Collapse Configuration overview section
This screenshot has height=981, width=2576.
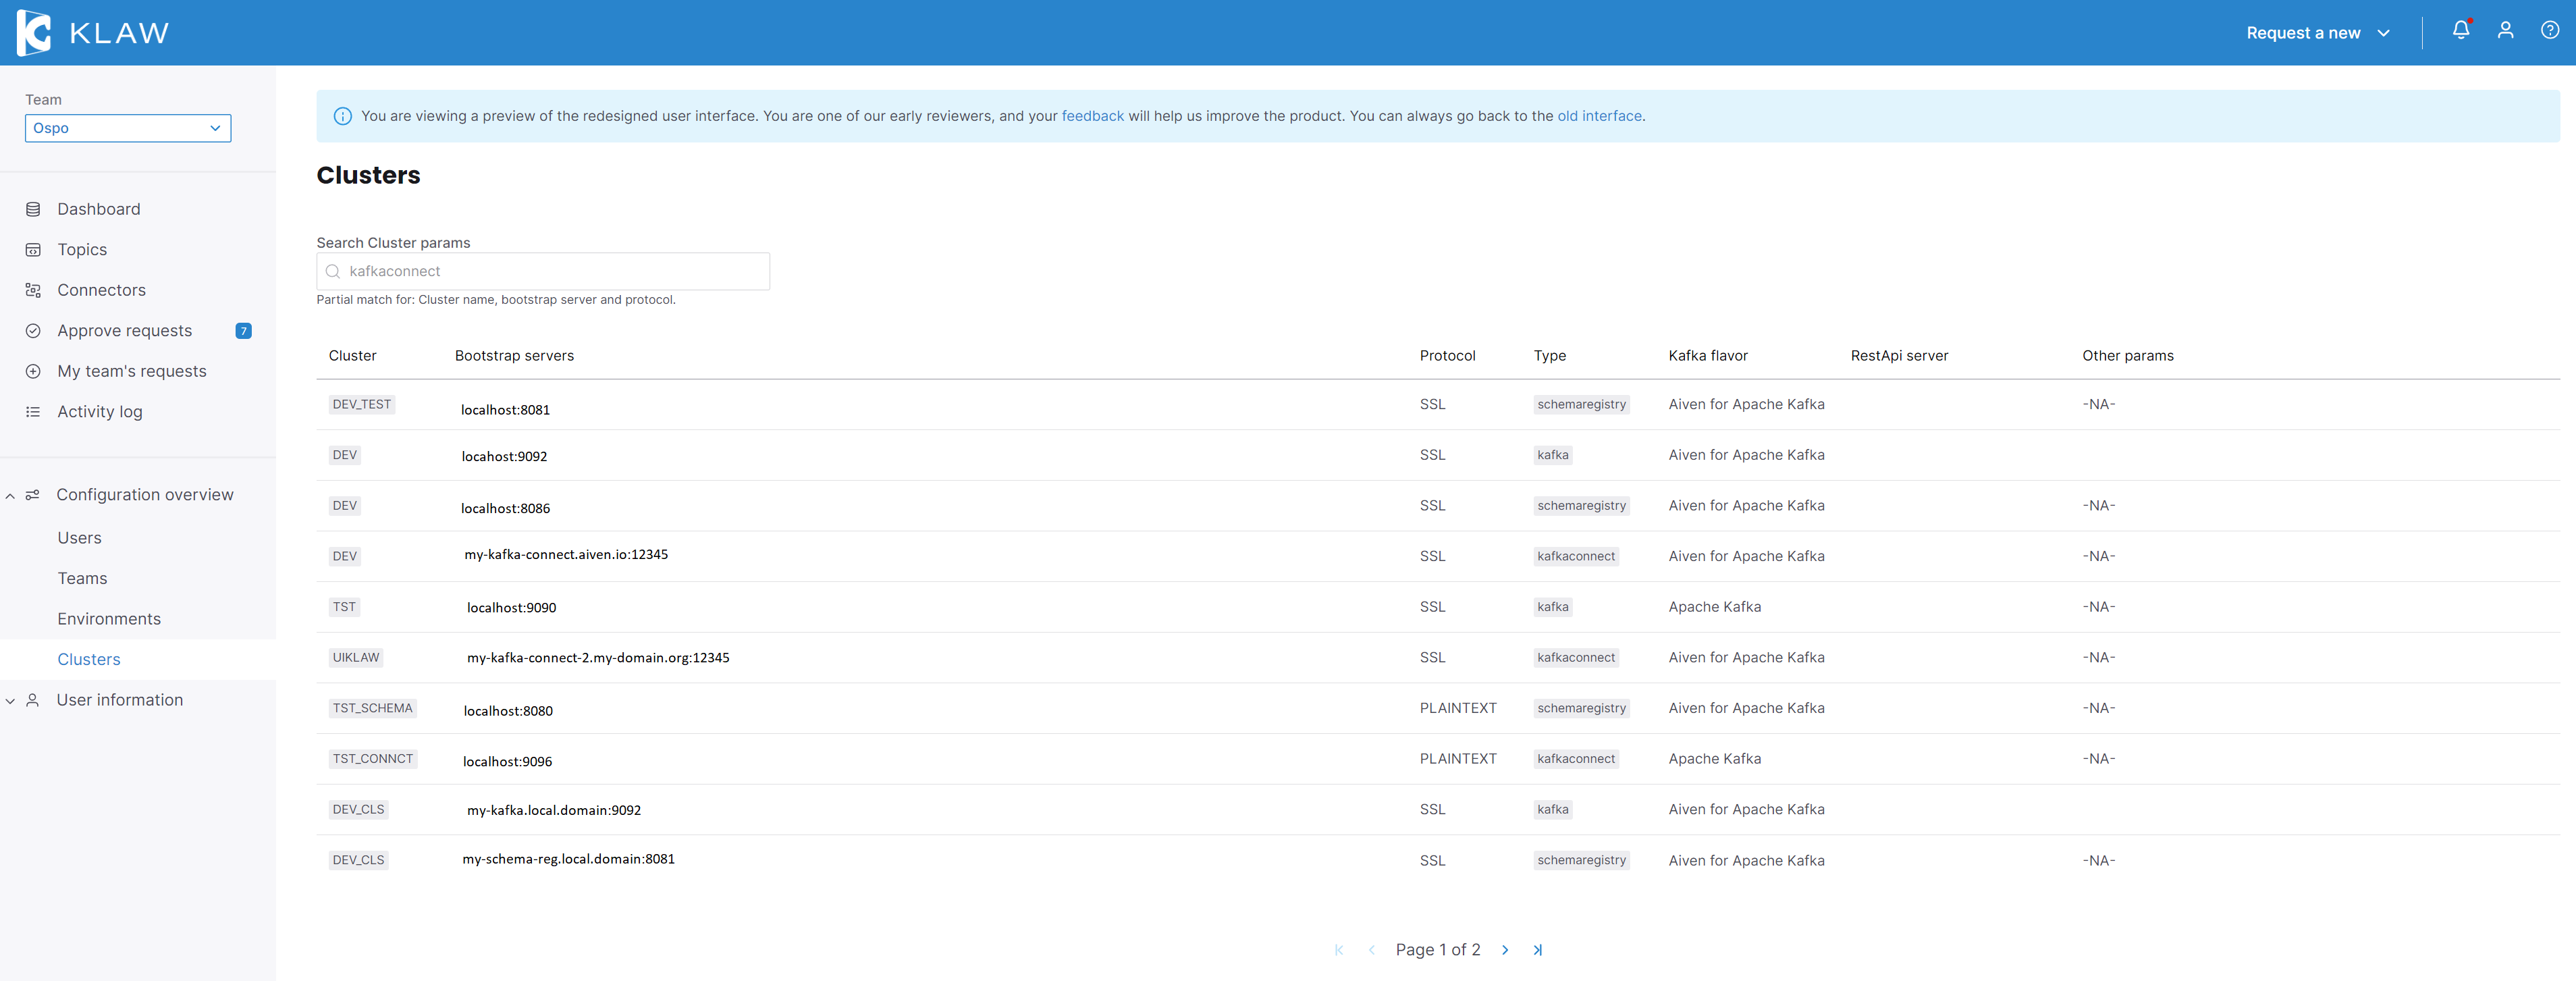tap(10, 495)
